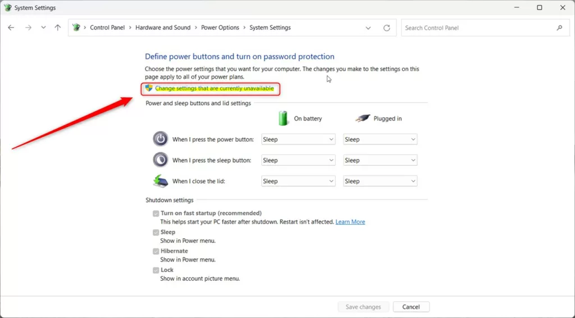This screenshot has width=575, height=318.
Task: Toggle Turn on fast startup checkbox
Action: (x=156, y=213)
